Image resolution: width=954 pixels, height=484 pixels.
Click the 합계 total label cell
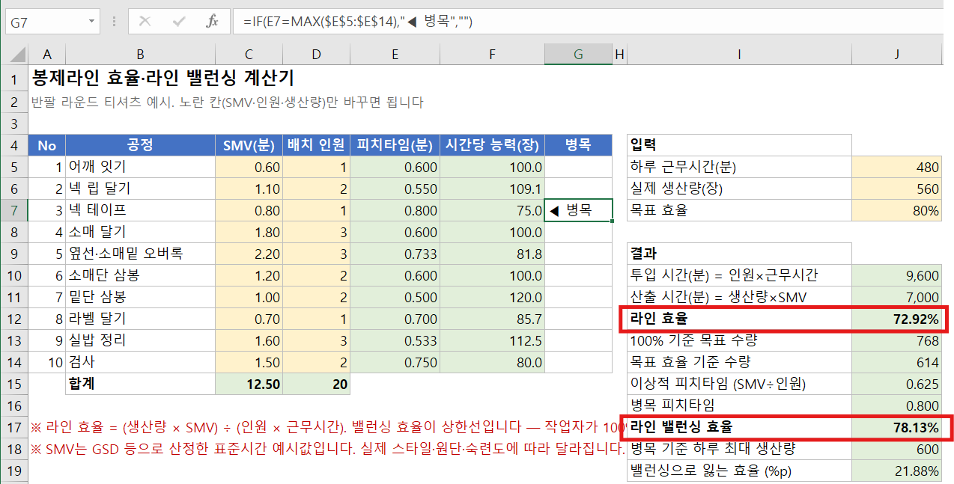(x=141, y=384)
